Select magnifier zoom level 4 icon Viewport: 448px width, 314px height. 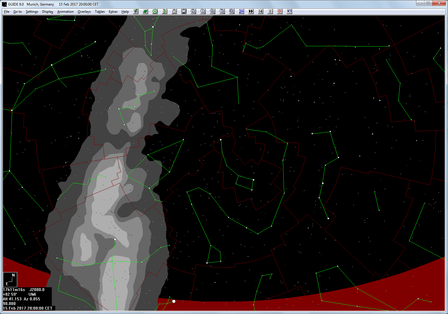click(x=213, y=11)
